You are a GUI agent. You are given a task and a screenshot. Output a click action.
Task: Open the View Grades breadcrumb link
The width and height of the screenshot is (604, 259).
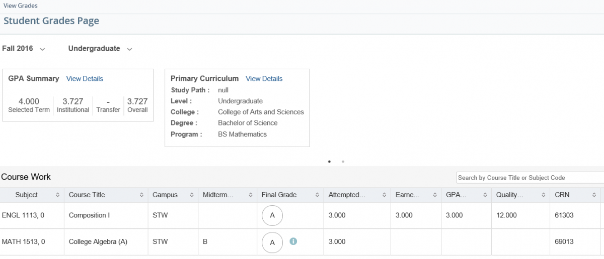pos(20,6)
